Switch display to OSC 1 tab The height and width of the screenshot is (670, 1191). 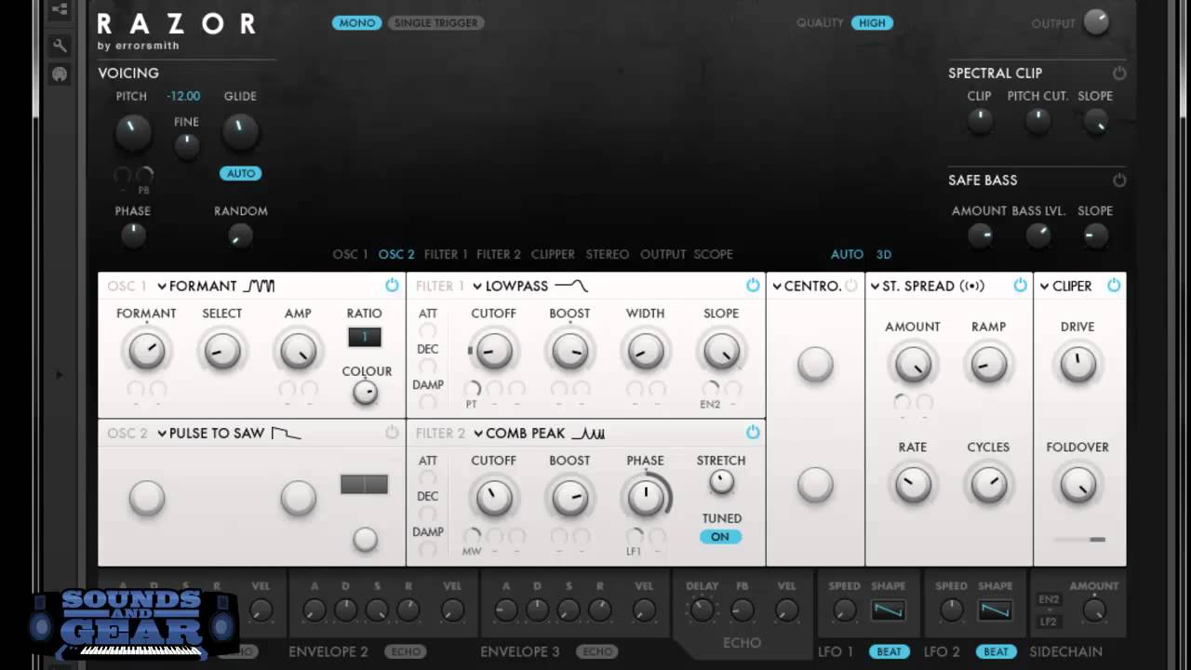tap(351, 254)
